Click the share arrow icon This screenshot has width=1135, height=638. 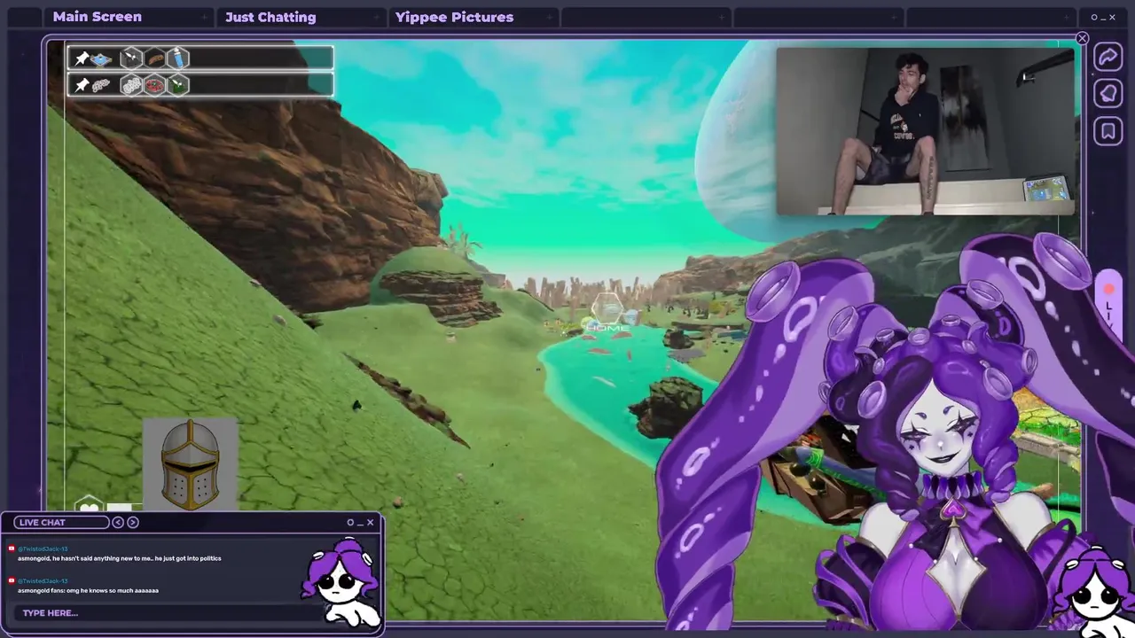tap(1108, 58)
